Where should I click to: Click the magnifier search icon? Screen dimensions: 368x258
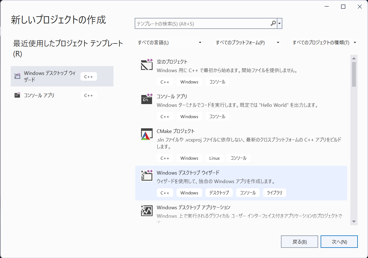(273, 23)
